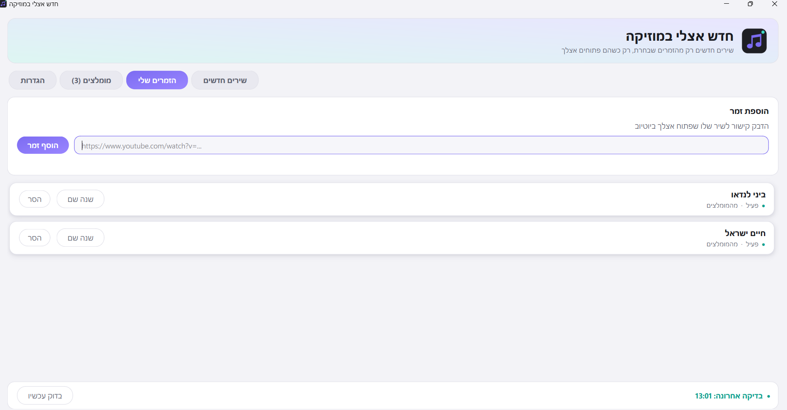
Task: Click the purple music note app logo
Action: pyautogui.click(x=754, y=41)
